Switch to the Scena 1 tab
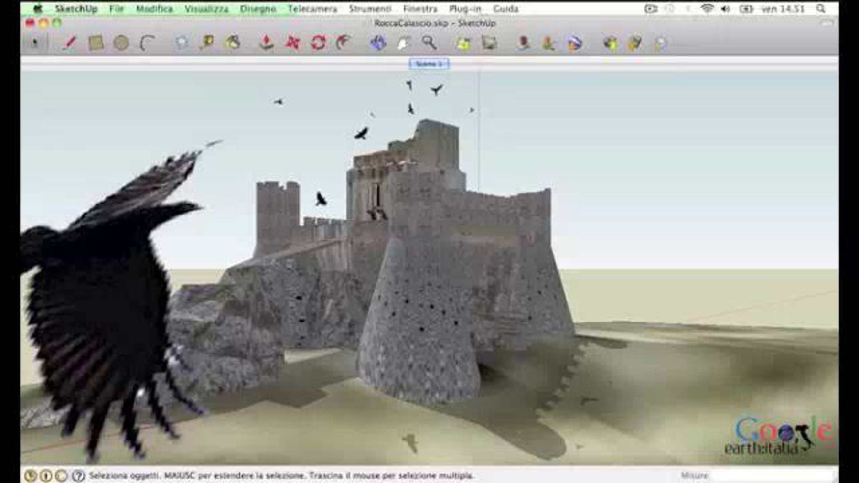Screen dimensions: 859x483 [x=429, y=64]
